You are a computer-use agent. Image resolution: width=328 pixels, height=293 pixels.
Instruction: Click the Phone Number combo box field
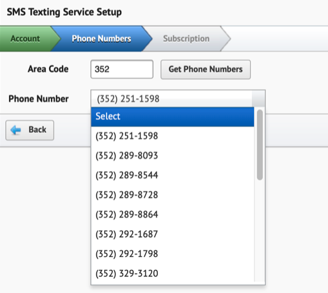tap(178, 99)
